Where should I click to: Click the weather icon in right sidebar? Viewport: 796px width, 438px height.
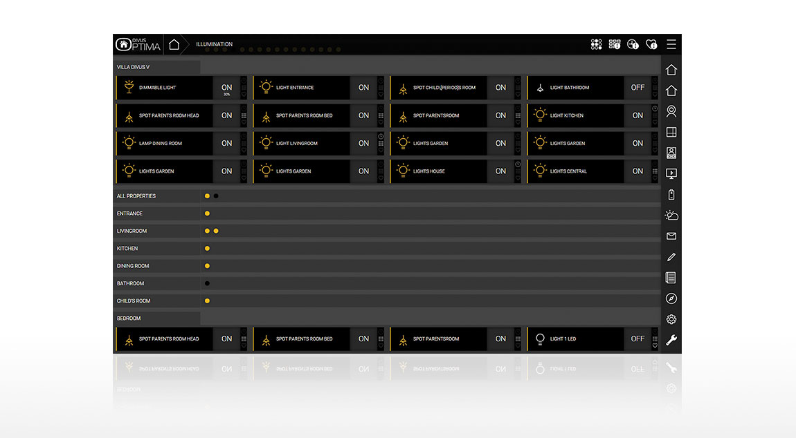[671, 216]
